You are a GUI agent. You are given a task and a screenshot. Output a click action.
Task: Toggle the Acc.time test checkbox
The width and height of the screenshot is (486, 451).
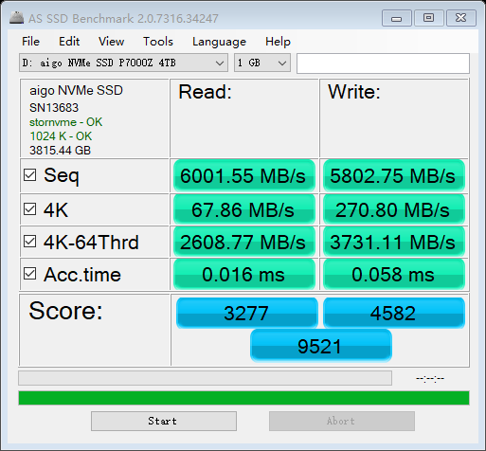(x=29, y=274)
